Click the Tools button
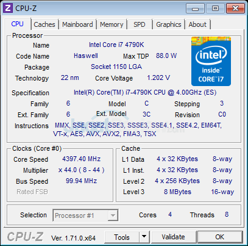 (122, 237)
